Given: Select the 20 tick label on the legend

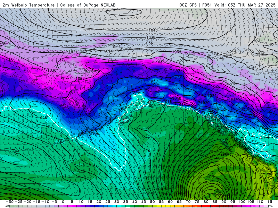Looking at the screenshot, I should pos(99,202).
